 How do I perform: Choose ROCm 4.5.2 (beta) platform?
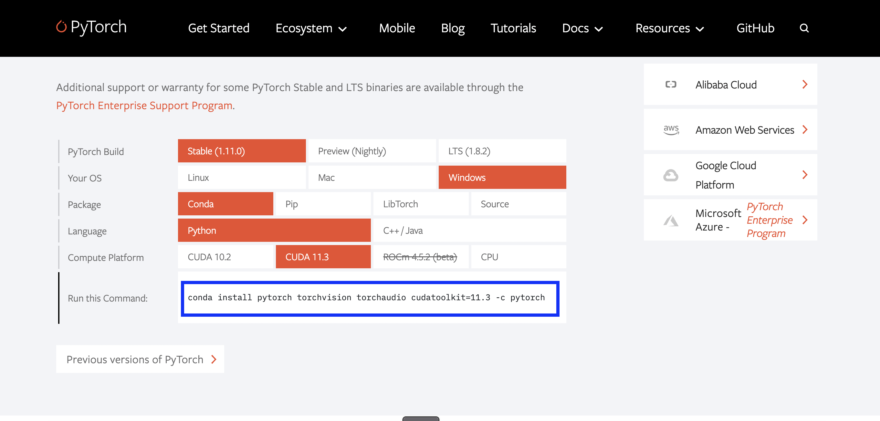(421, 257)
